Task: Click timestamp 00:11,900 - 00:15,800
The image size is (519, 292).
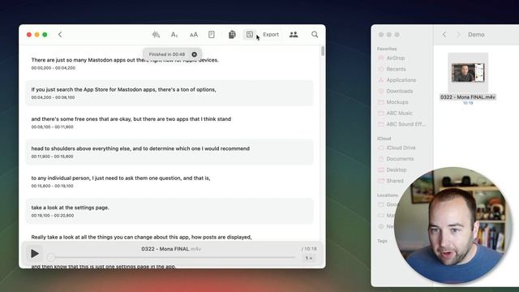Action: tap(52, 157)
